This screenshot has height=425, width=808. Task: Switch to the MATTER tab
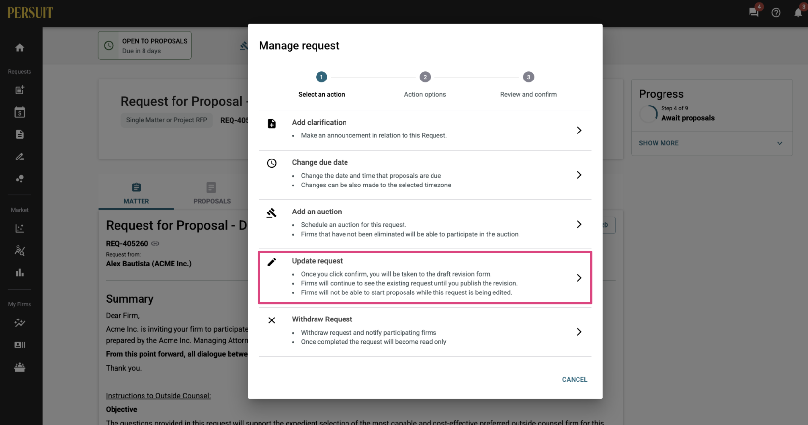click(x=136, y=194)
